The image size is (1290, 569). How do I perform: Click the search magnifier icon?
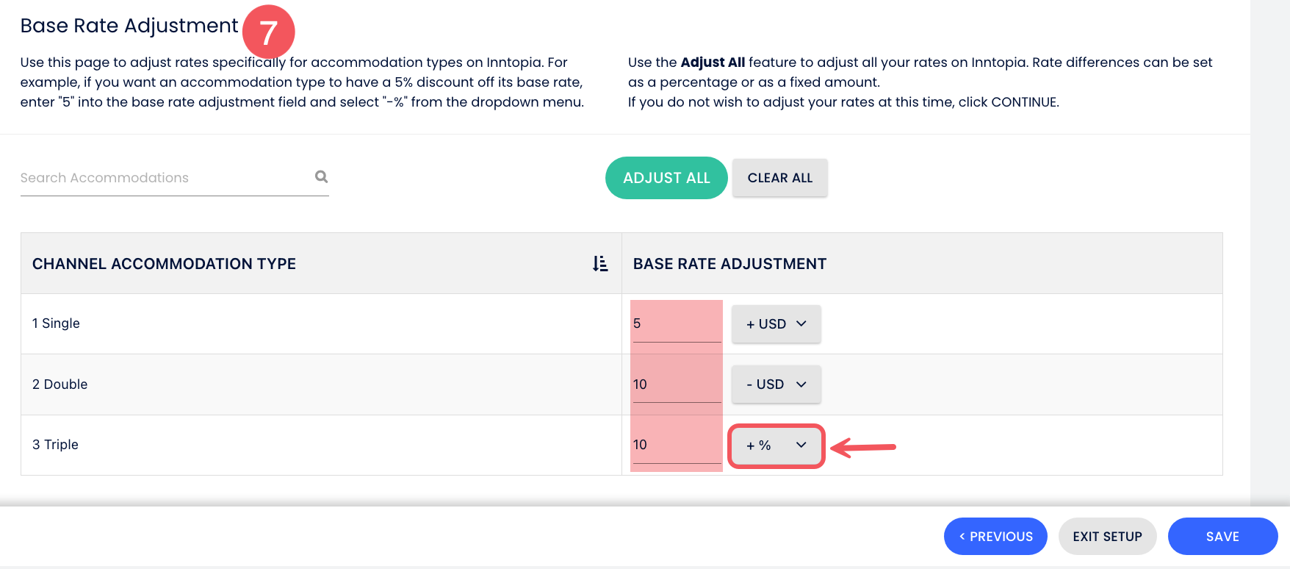321,176
